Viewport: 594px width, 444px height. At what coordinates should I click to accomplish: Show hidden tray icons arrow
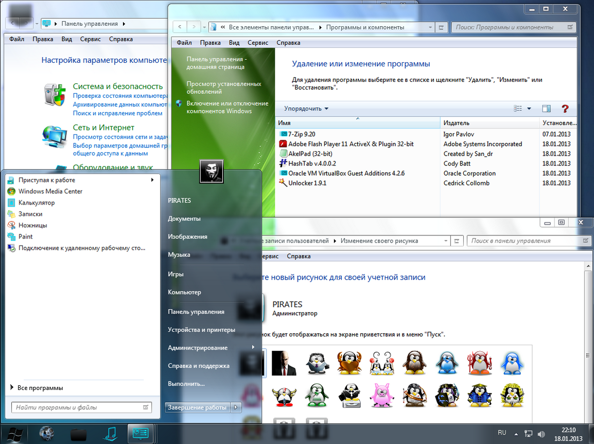516,433
